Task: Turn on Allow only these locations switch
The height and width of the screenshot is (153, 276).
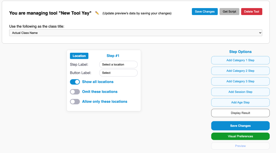Action: point(75,102)
